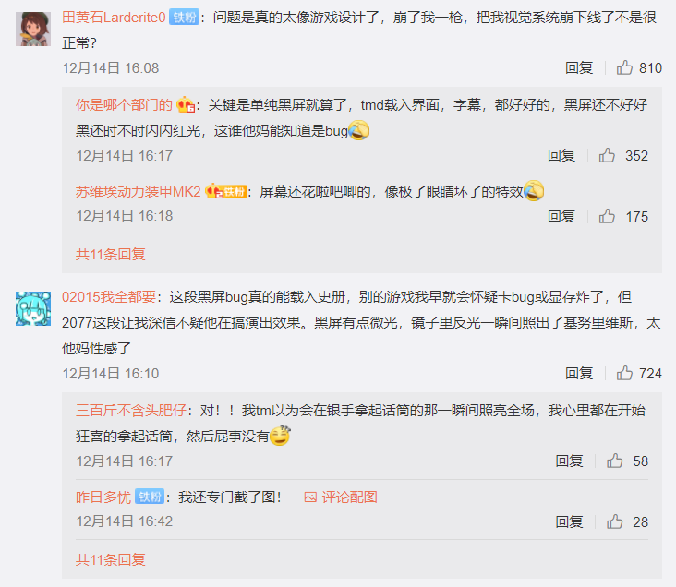The image size is (676, 587).
Task: Click the crown badge beside 你是哪个部门的
Action: [186, 104]
